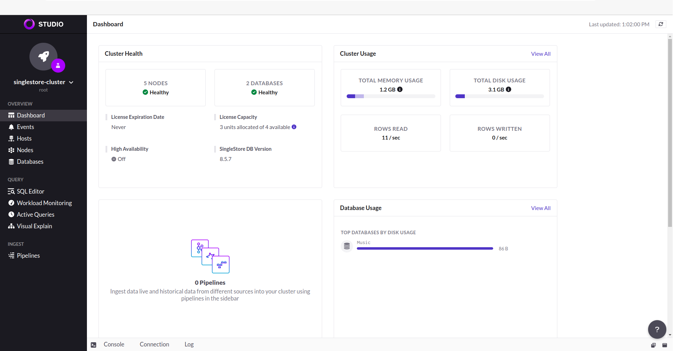Restore the bottom panel using window icon
Image resolution: width=673 pixels, height=351 pixels.
point(653,345)
